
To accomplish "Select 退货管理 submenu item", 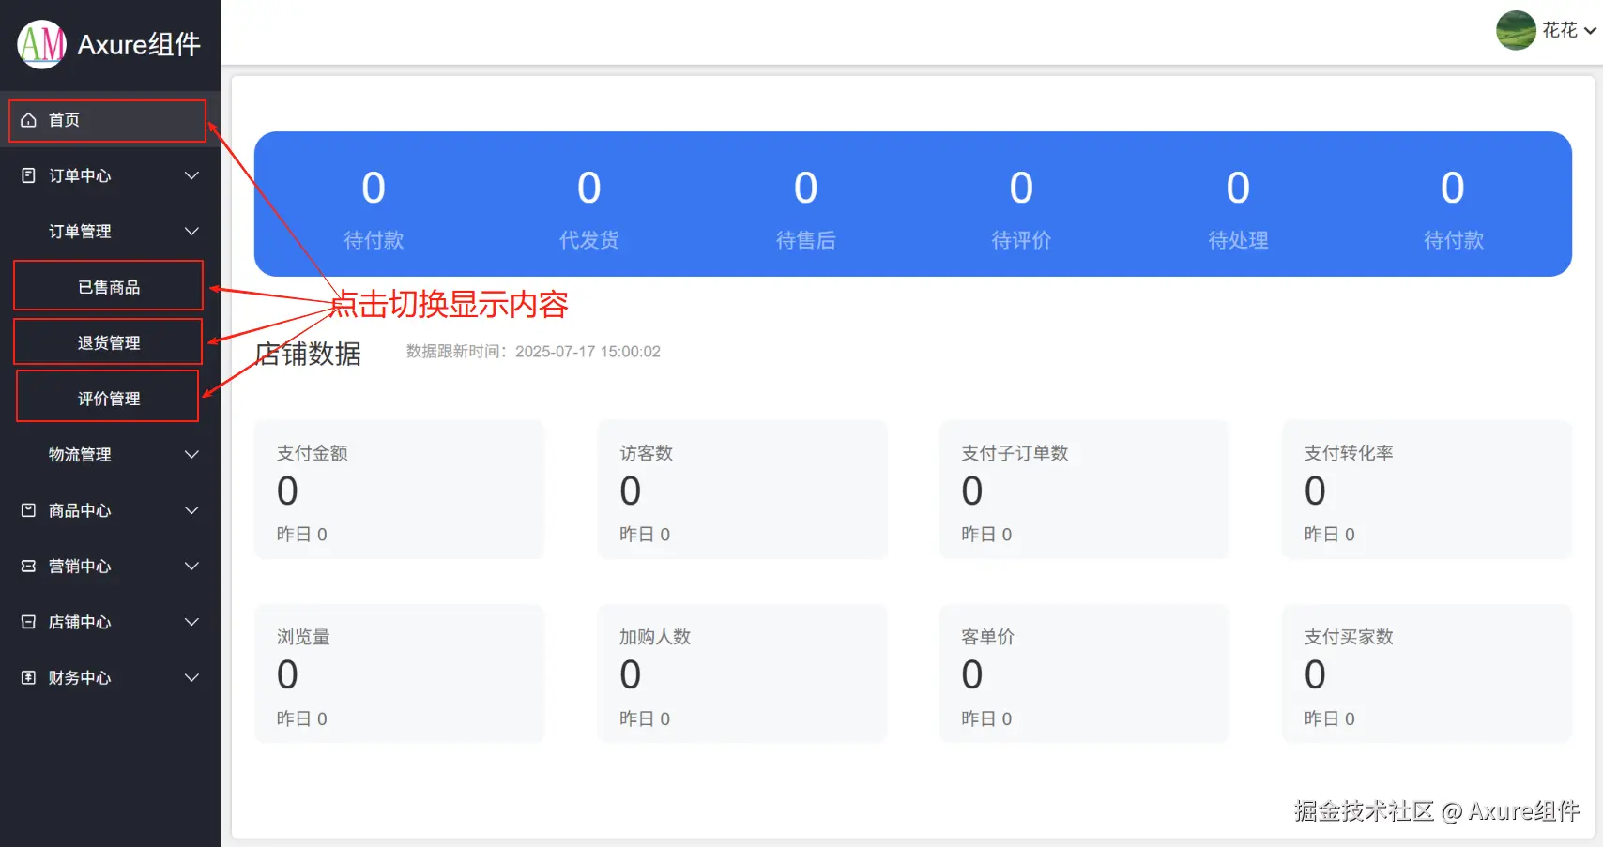I will [110, 342].
